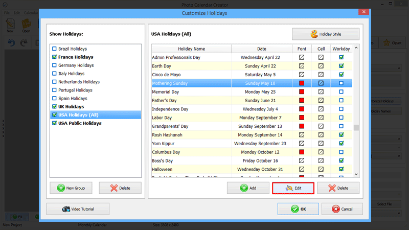
Task: Open File menu in Photo Calendar Creator
Action: (x=7, y=13)
